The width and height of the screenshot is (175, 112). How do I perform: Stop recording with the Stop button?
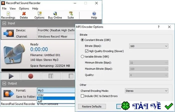pyautogui.click(x=68, y=76)
